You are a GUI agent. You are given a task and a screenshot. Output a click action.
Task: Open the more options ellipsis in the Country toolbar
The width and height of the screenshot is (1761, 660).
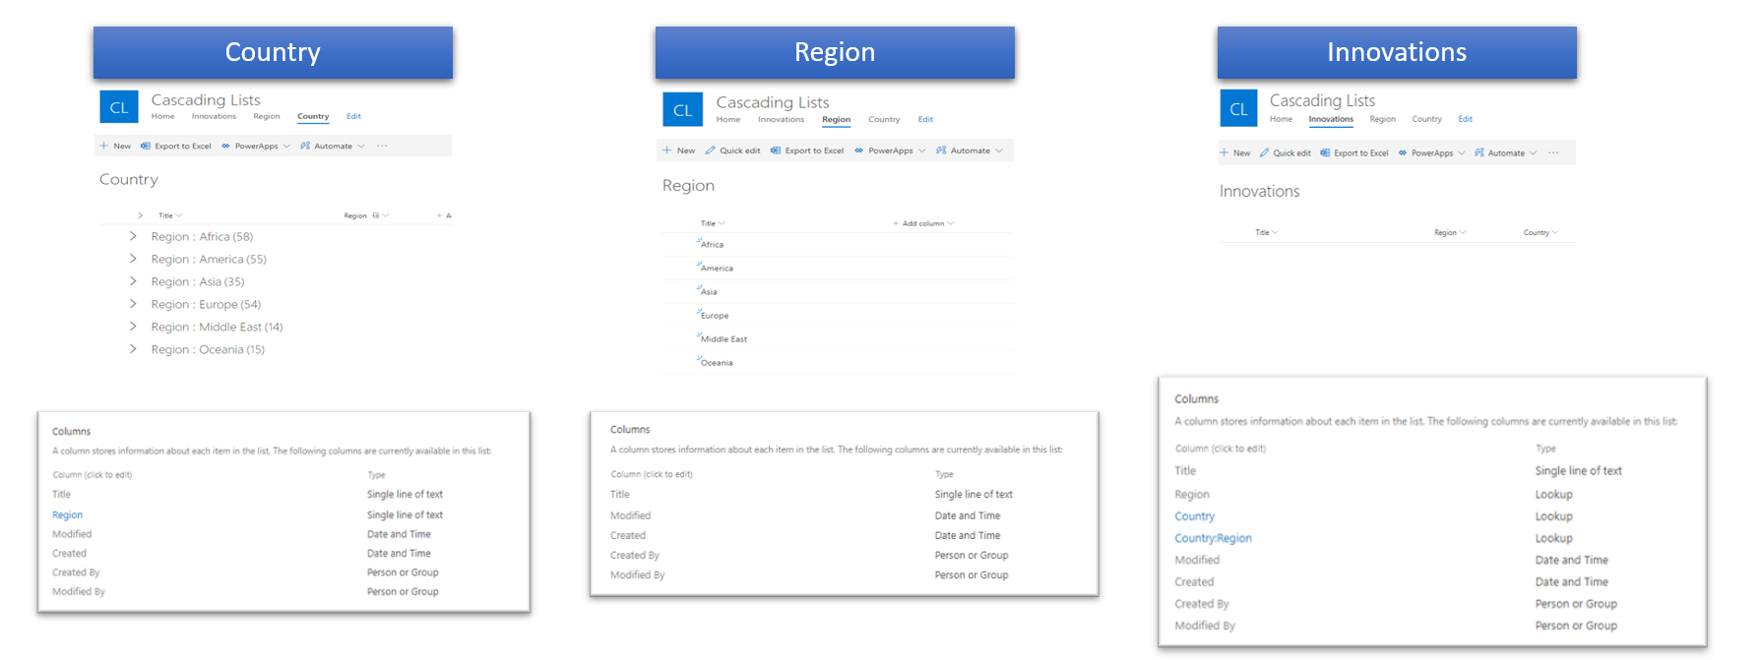(x=382, y=146)
